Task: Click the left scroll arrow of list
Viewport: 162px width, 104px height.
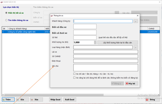Action: (3, 95)
